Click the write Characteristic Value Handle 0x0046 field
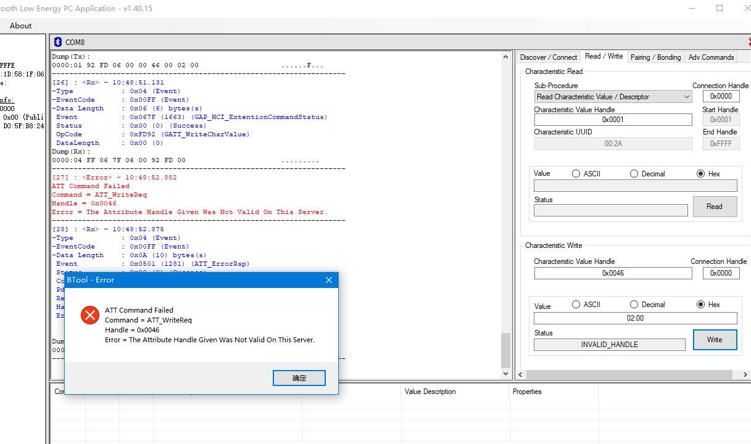The image size is (751, 444). [x=613, y=273]
